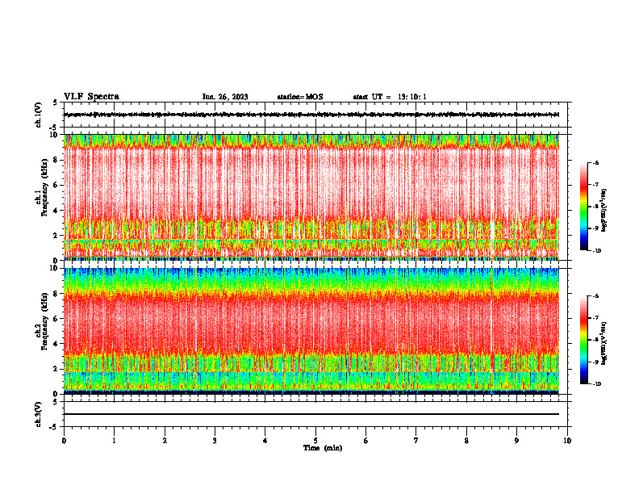Click the color bar beside the ch.1 spectrogram
The height and width of the screenshot is (494, 639).
coord(583,207)
